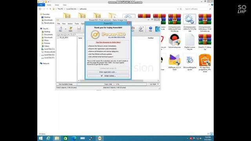
Task: Click the Windows Start button
Action: click(41, 138)
